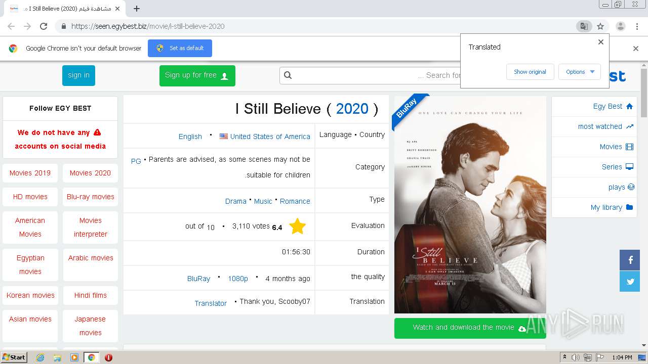Share the page on Facebook
648x364 pixels.
click(630, 260)
